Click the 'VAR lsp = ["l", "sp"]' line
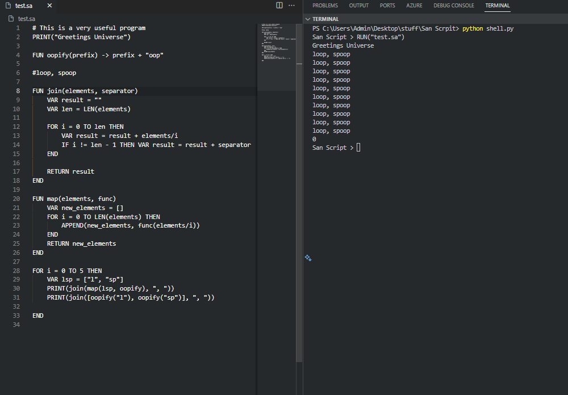The image size is (568, 395). coord(85,279)
